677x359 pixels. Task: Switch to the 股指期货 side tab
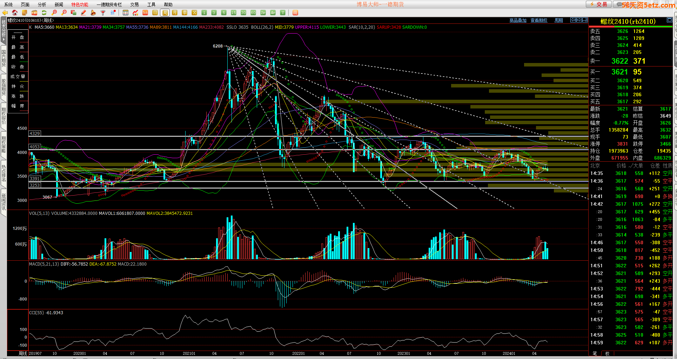4,87
